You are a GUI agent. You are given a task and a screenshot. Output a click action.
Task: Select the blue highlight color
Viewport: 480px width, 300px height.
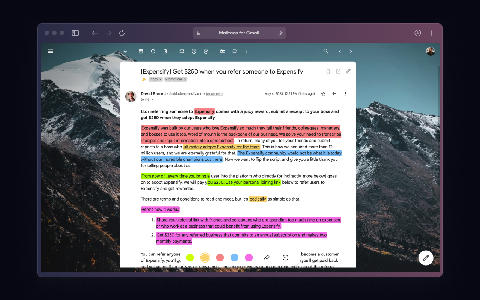(x=234, y=257)
